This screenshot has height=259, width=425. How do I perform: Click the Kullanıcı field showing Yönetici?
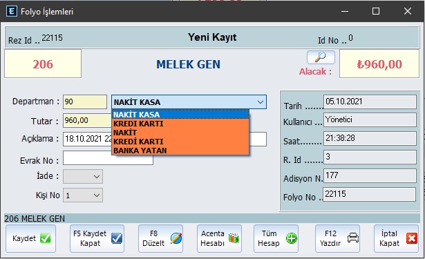[370, 119]
